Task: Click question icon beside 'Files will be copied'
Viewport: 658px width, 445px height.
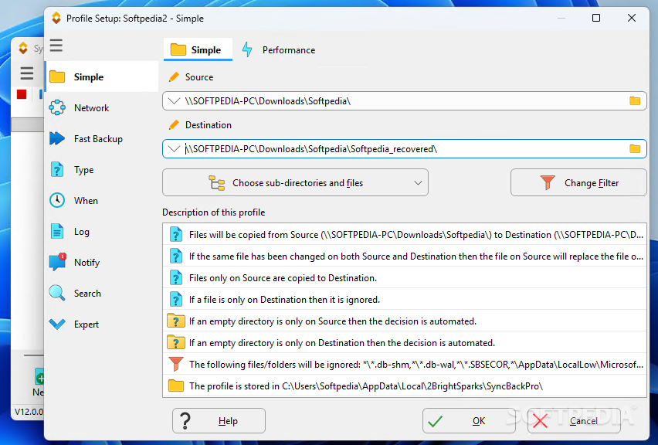Action: point(176,234)
